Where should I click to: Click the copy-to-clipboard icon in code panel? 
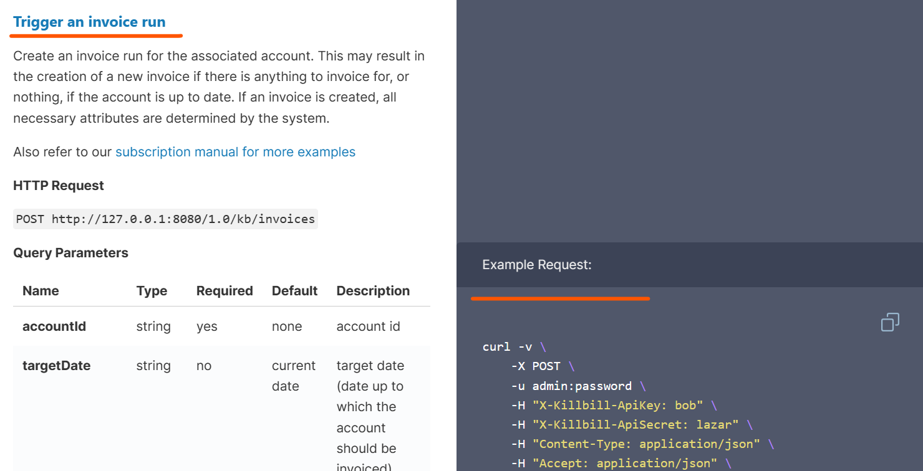(890, 322)
